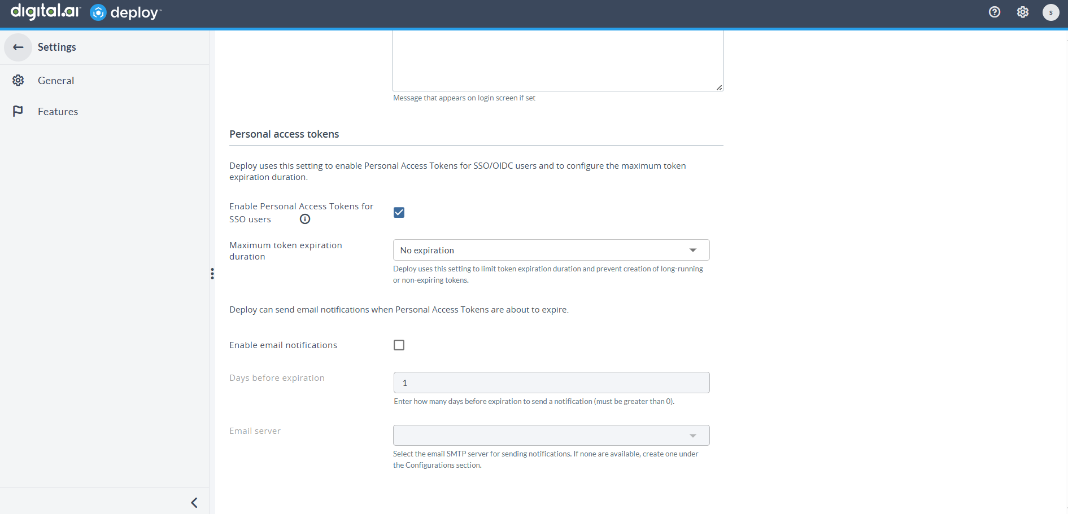The height and width of the screenshot is (514, 1068).
Task: Open the user avatar menu
Action: pyautogui.click(x=1050, y=12)
